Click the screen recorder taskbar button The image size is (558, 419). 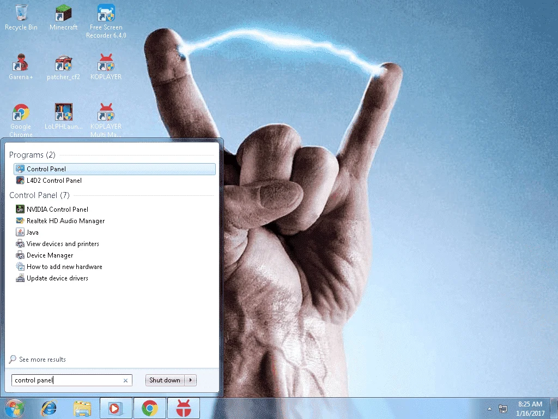coord(116,408)
